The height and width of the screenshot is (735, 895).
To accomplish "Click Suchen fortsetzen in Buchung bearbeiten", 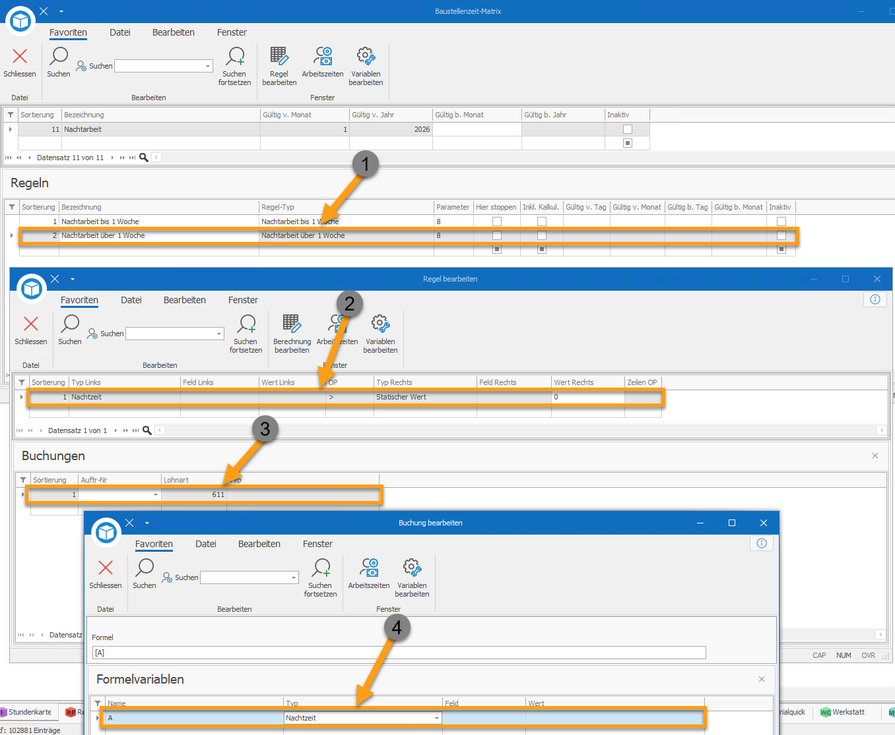I will point(321,577).
